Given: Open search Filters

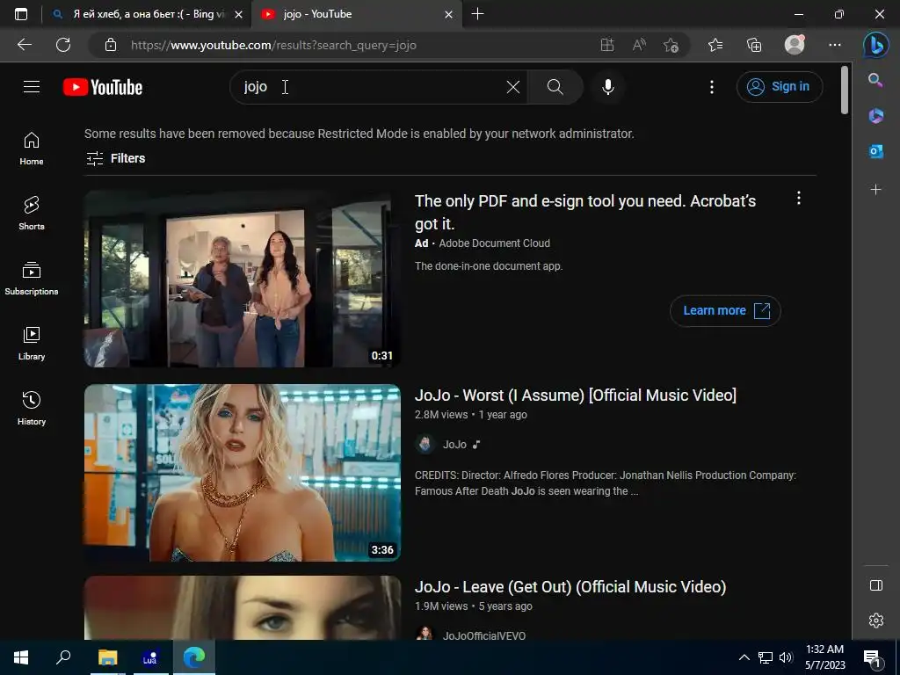Looking at the screenshot, I should click(115, 158).
